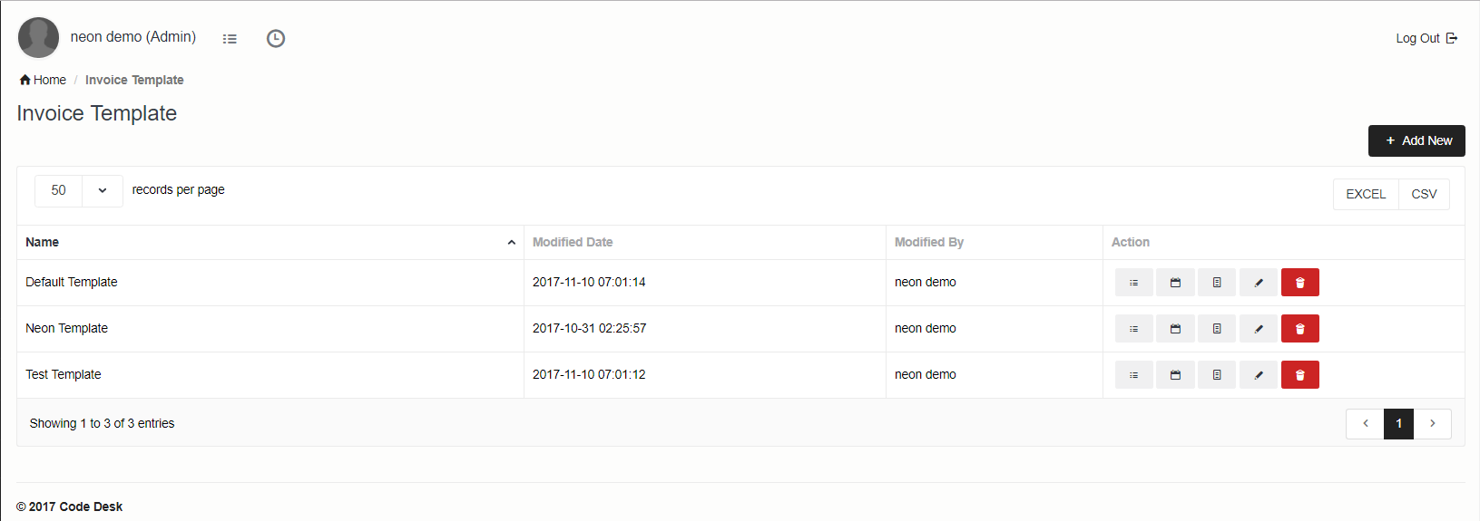The width and height of the screenshot is (1480, 521).
Task: Log Out of the application
Action: [1426, 38]
